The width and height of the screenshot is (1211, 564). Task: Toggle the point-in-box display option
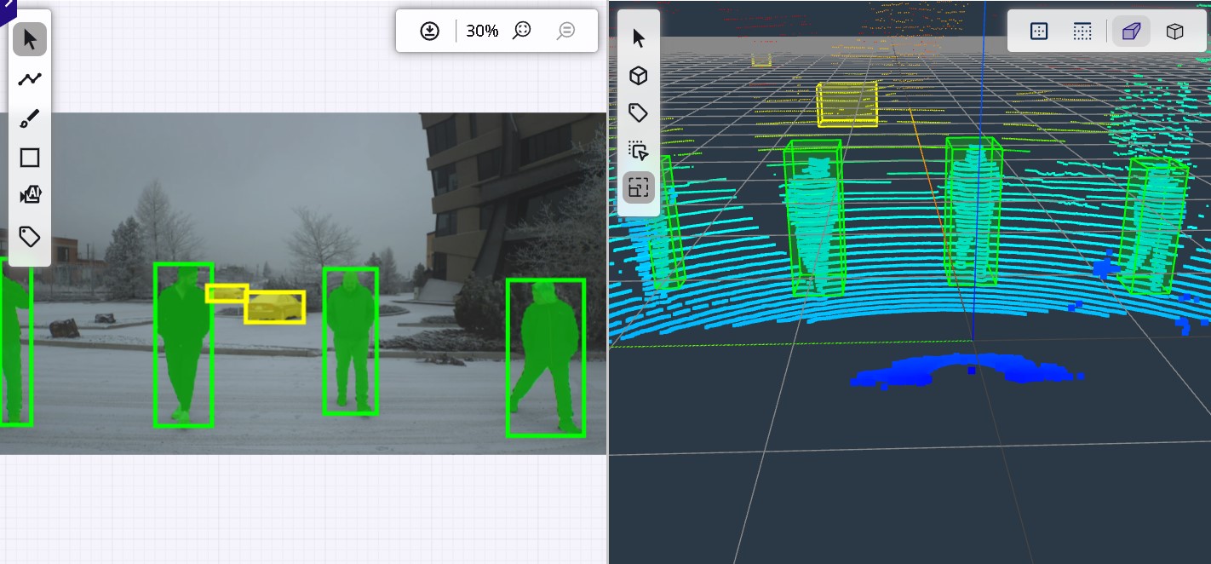[x=1038, y=31]
